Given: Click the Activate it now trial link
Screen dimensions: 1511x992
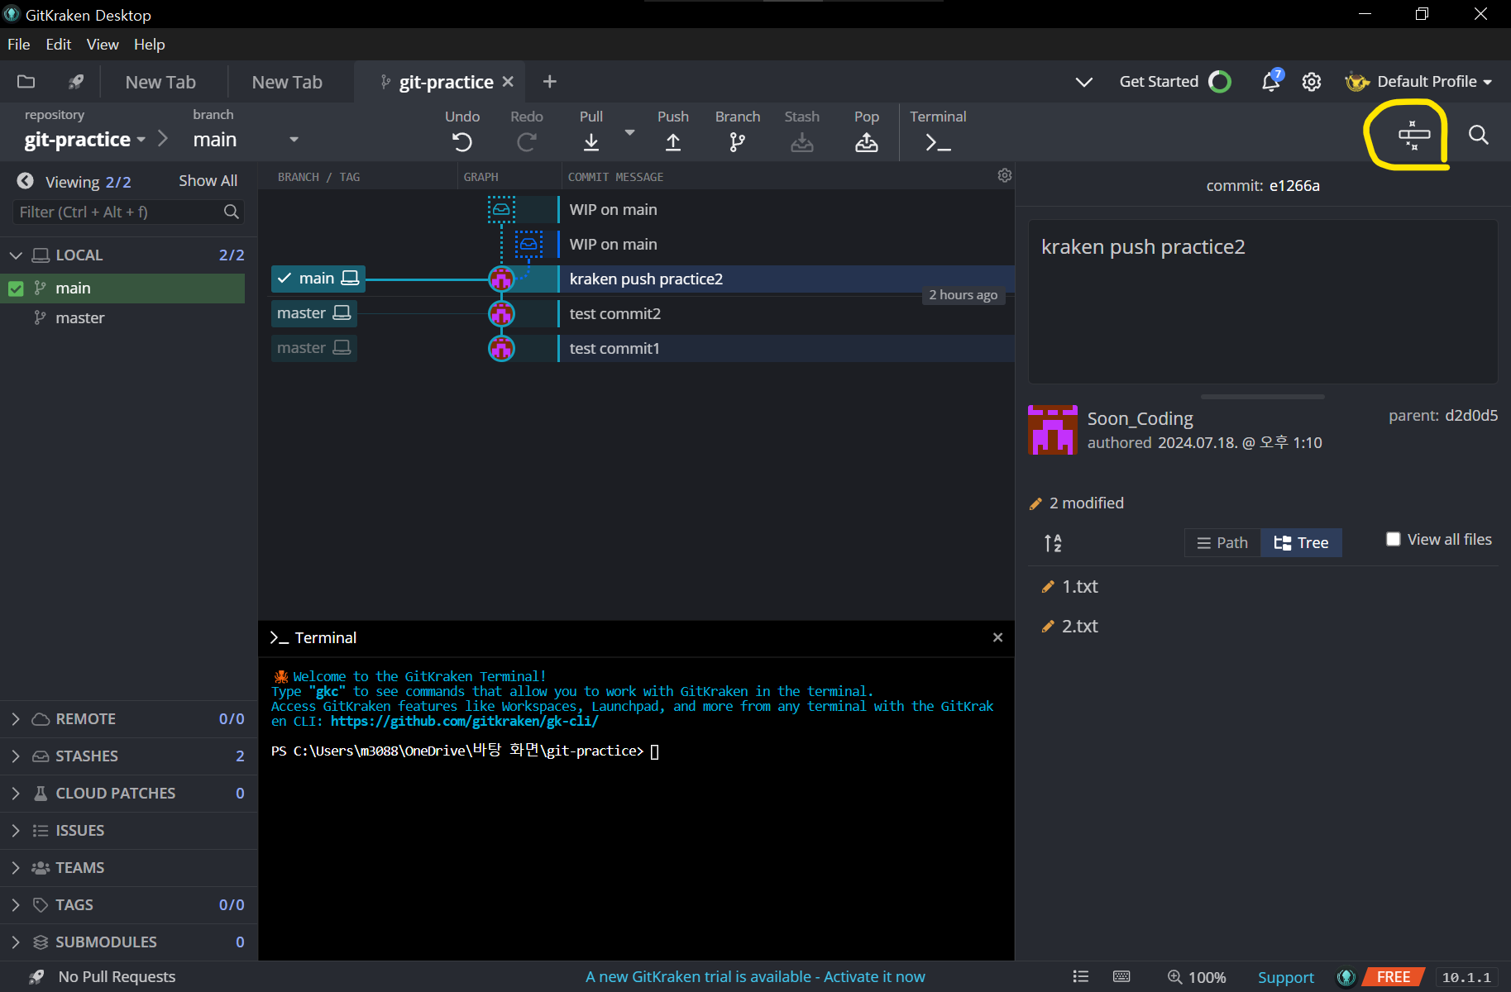Looking at the screenshot, I should (x=874, y=977).
